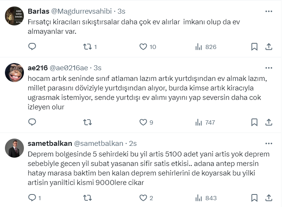This screenshot has width=286, height=207.
Task: Open sametbalkan's profile name link
Action: (49, 144)
